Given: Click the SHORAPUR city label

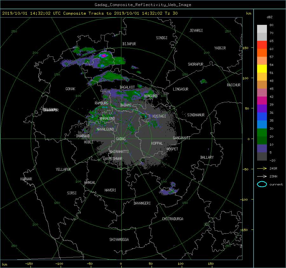Looking at the screenshot, I should coord(195,64).
